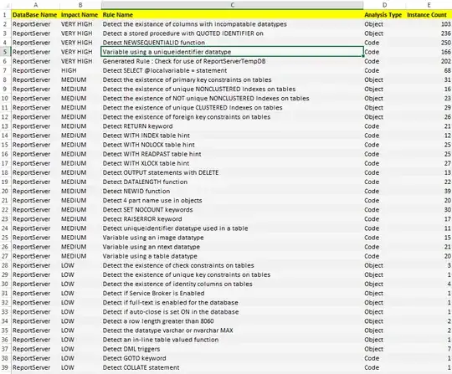Screen dimensions: 452x374
Task: Select row header 1
Action: pos(5,15)
